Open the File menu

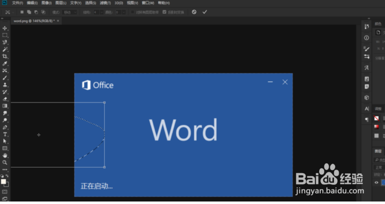[x=17, y=3]
